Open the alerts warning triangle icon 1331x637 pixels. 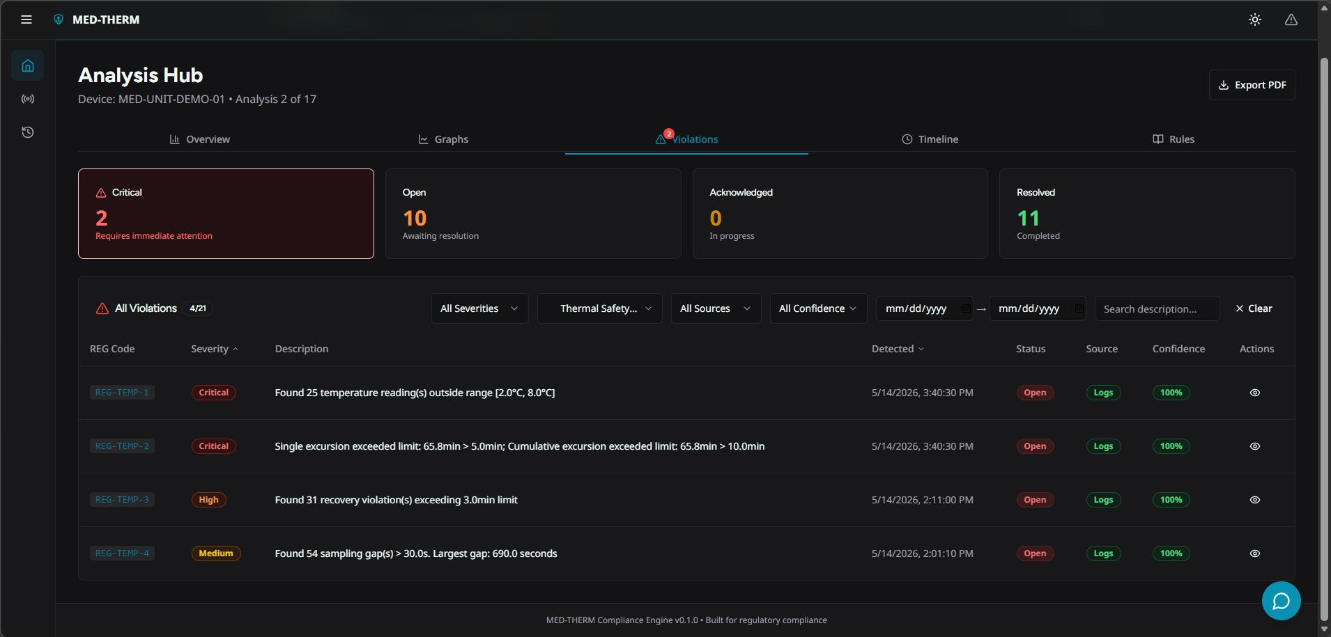tap(1291, 19)
